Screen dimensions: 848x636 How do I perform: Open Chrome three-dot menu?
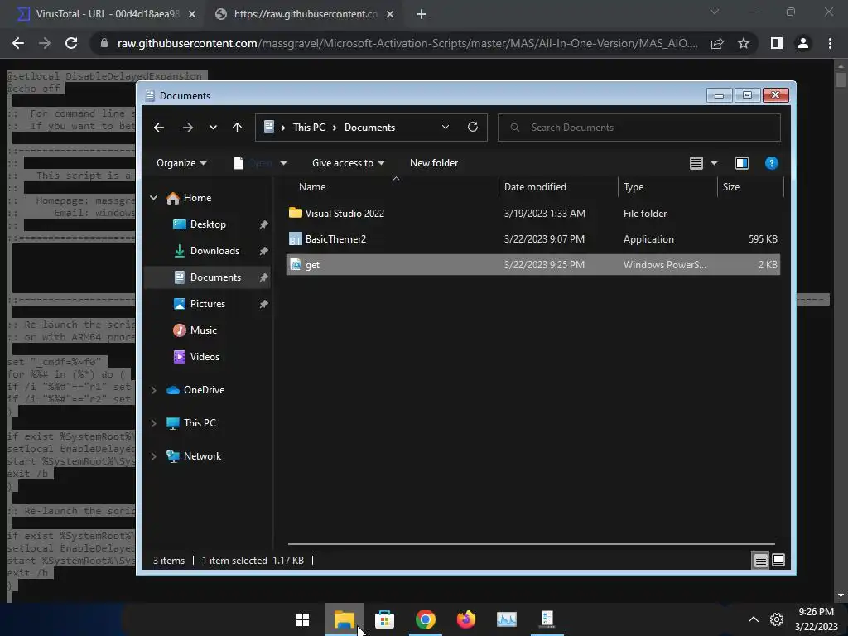point(830,43)
